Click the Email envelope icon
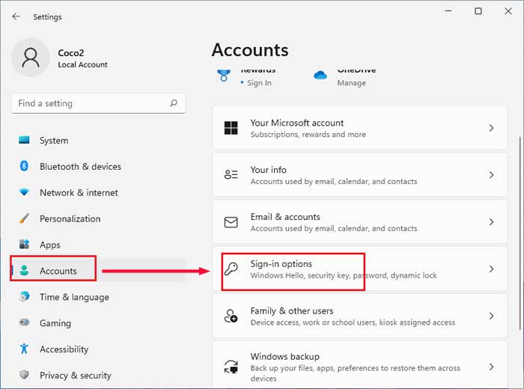The height and width of the screenshot is (389, 524). 231,222
